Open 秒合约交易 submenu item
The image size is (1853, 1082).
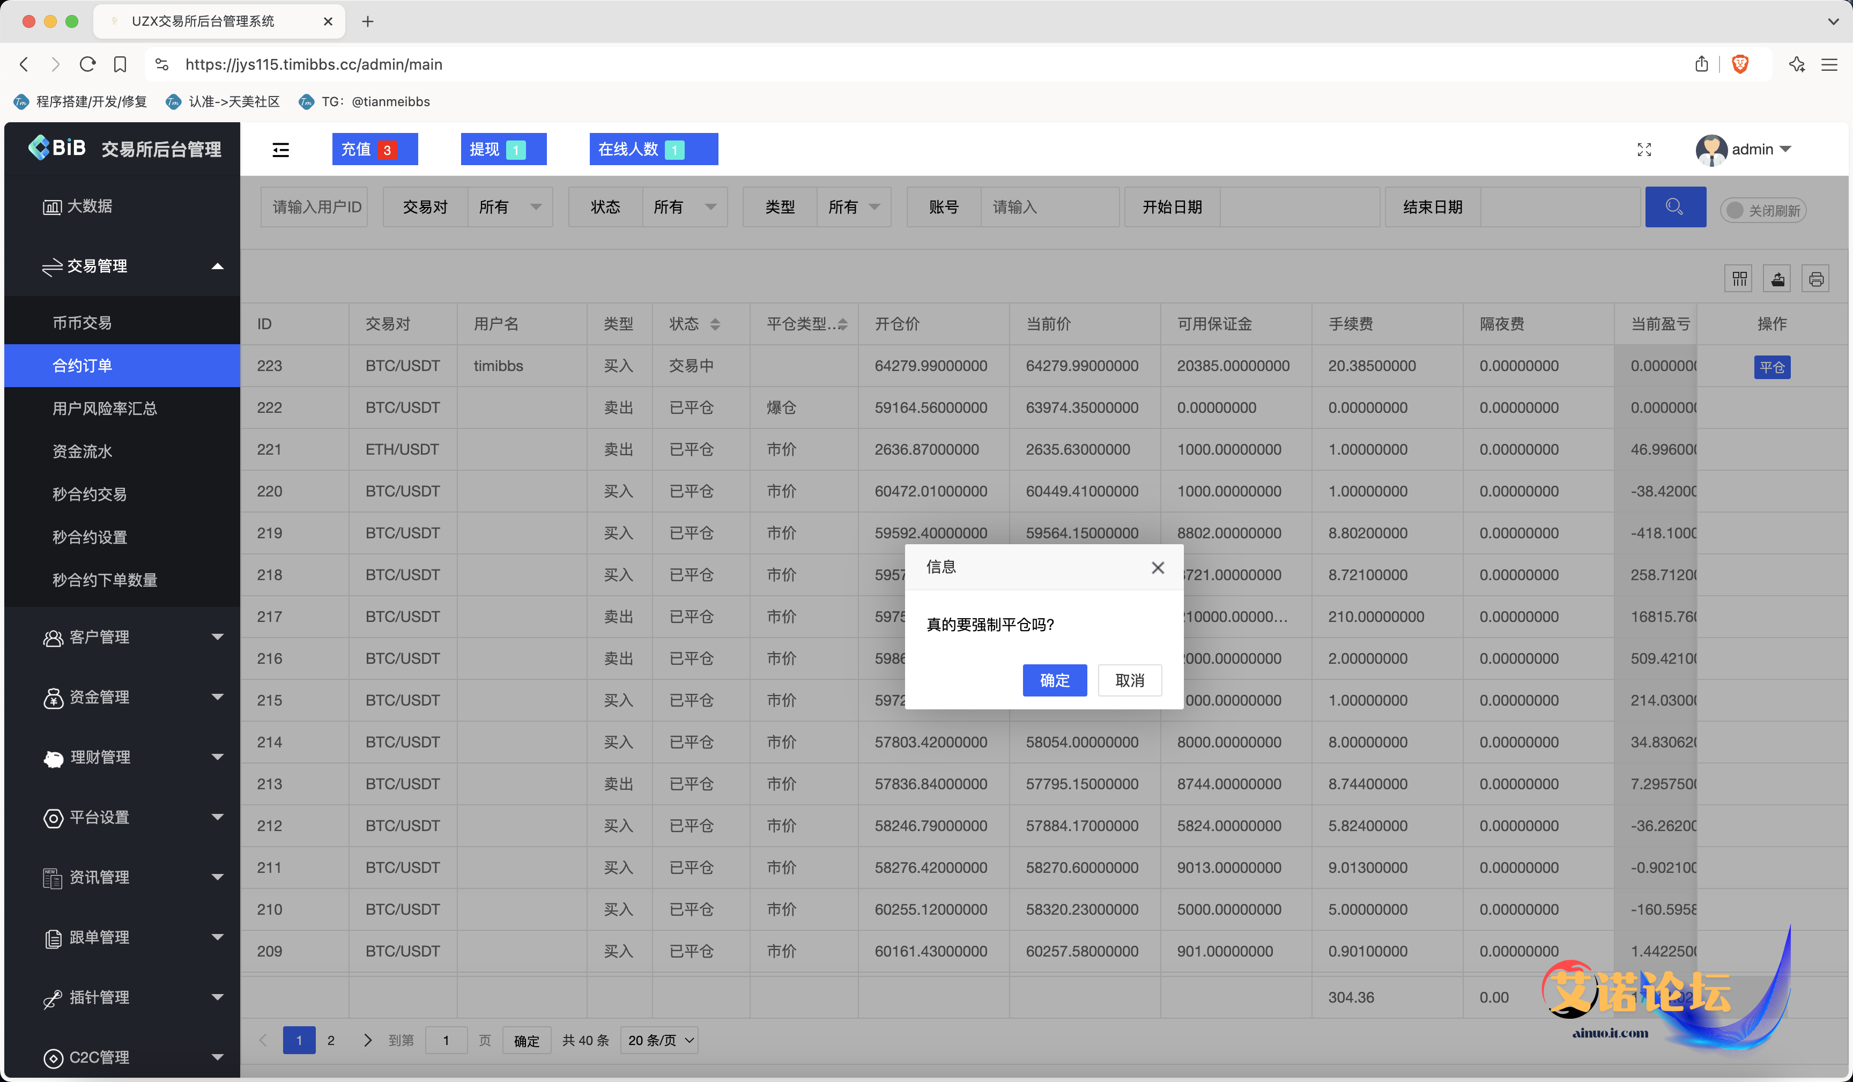(122, 494)
